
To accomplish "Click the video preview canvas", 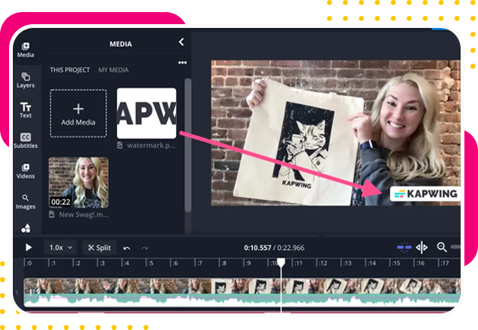I will click(335, 133).
